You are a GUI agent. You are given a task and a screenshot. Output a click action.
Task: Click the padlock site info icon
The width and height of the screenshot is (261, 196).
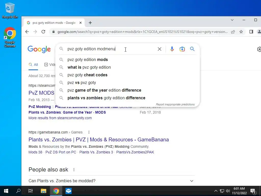pyautogui.click(x=54, y=32)
